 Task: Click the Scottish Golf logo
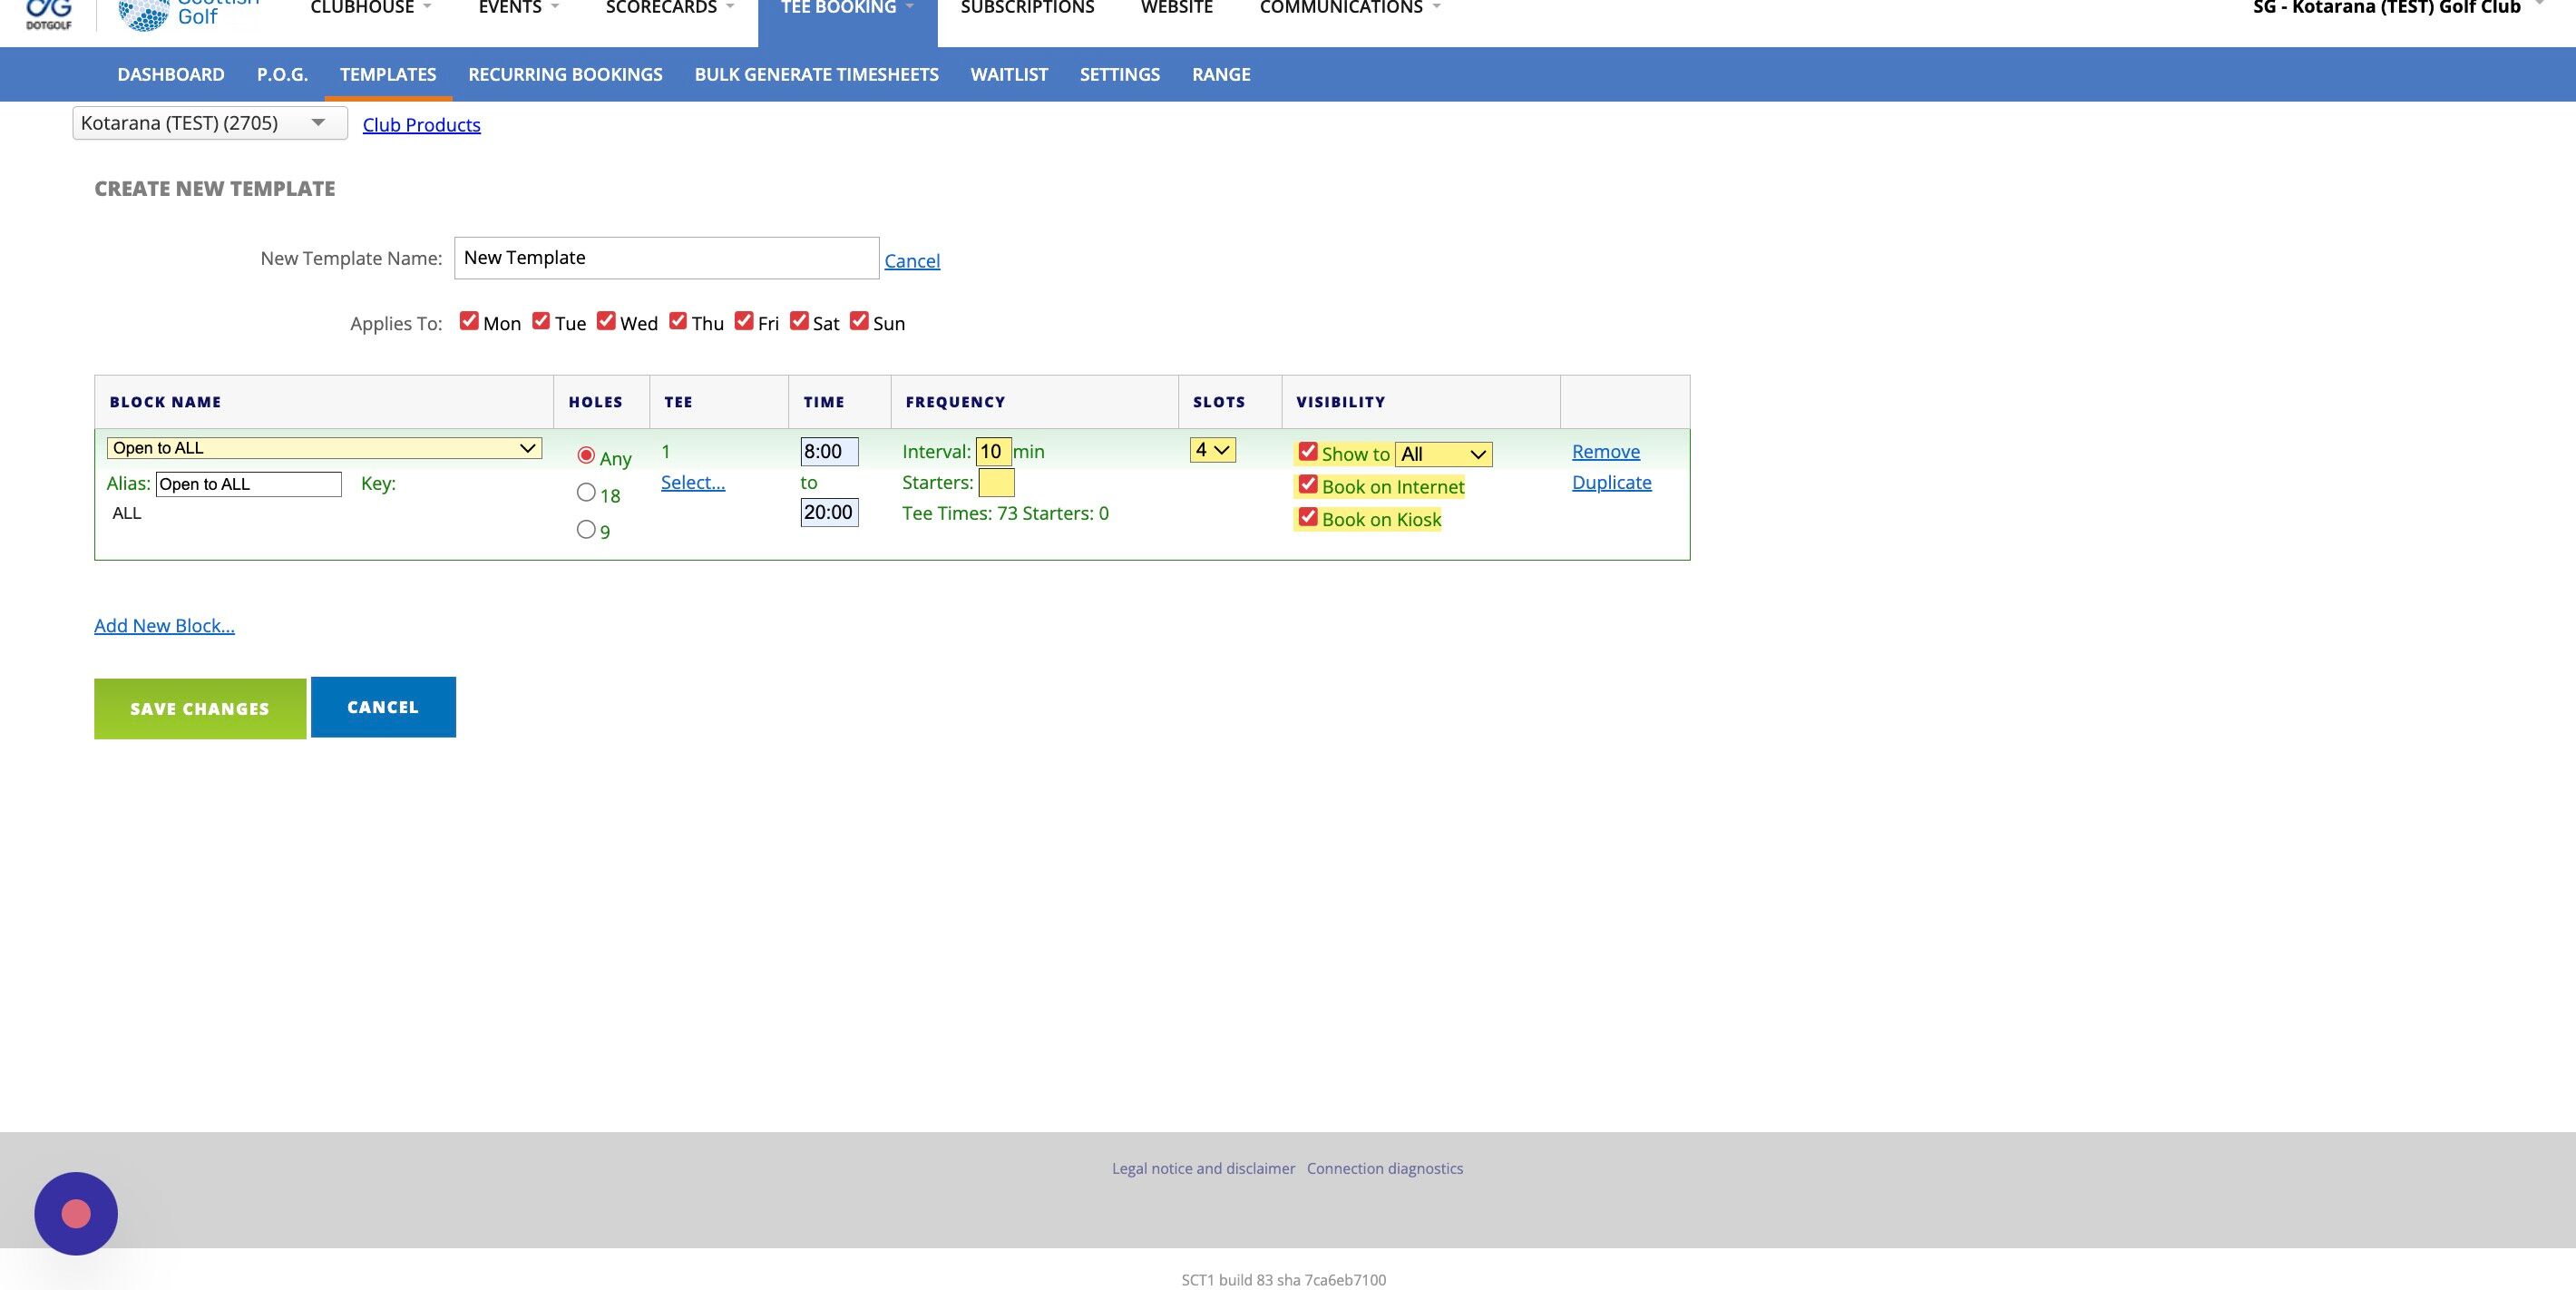(x=188, y=12)
